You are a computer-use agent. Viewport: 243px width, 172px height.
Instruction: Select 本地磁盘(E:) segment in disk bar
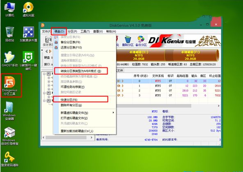140,56
